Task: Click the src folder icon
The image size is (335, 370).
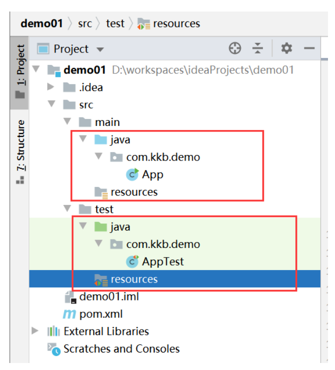Action: pyautogui.click(x=69, y=105)
